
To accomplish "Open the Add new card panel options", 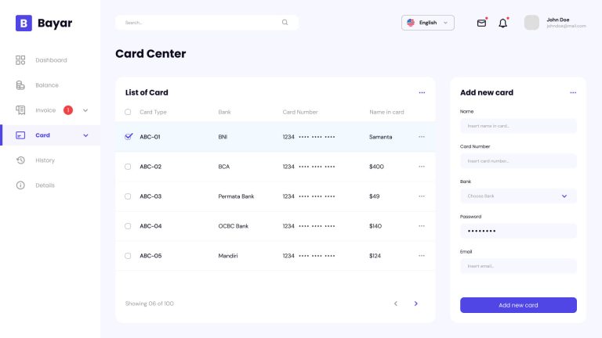I will tap(573, 92).
